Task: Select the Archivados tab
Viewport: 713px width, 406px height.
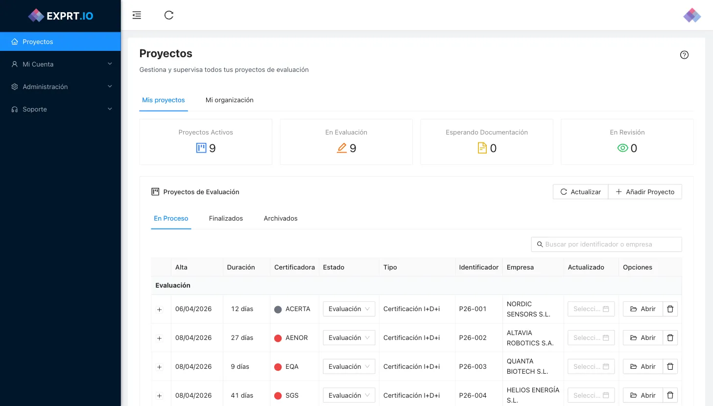Action: (x=281, y=218)
